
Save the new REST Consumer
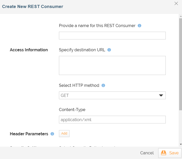click(x=170, y=153)
